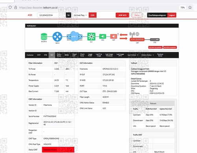Switch to the ONT tab
Viewport: 197px width, 153px height.
coord(39,55)
